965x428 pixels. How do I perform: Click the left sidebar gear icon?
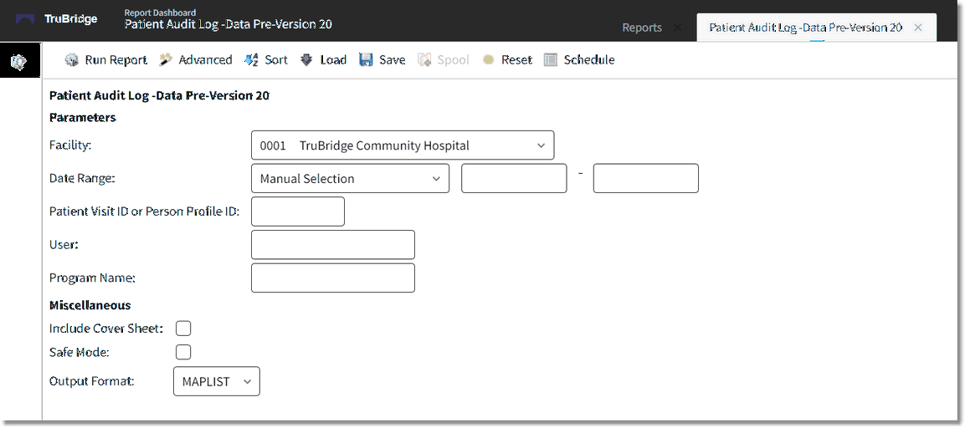[x=18, y=62]
